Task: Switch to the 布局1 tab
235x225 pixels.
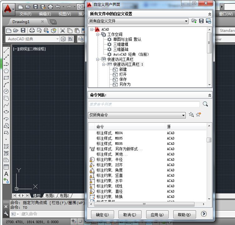Action: (x=50, y=196)
